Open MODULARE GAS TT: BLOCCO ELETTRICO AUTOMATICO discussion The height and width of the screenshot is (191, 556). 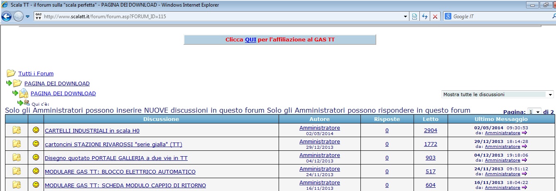(x=120, y=172)
